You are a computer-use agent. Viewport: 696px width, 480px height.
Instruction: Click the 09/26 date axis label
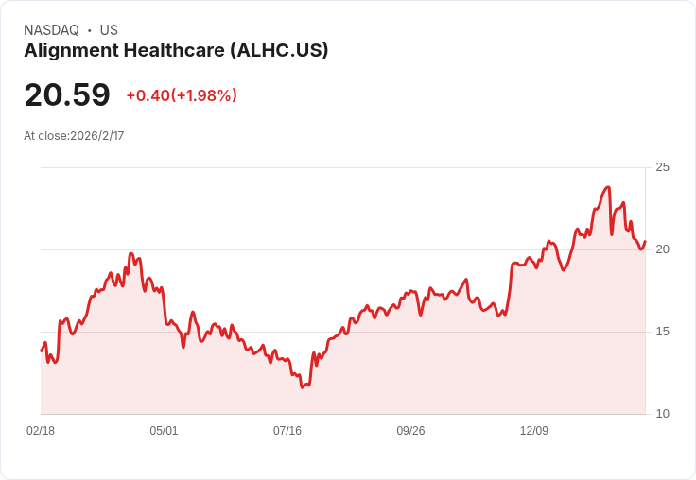410,431
